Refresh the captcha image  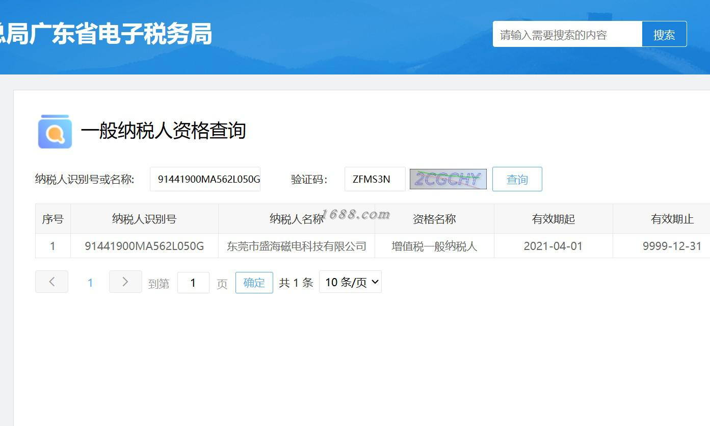tap(448, 179)
